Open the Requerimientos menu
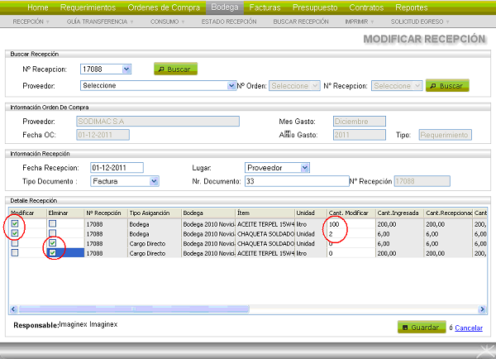The image size is (496, 359). (88, 7)
